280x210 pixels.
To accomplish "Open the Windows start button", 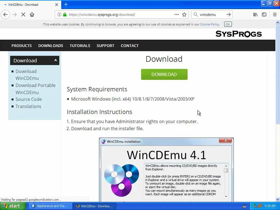I will coord(13,206).
